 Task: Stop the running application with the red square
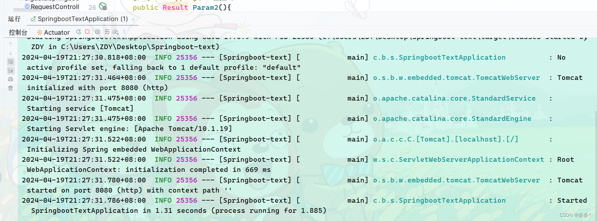87,32
